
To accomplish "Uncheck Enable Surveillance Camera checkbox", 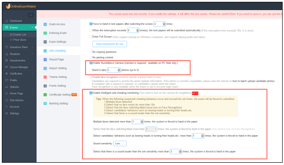I will pos(91,63).
